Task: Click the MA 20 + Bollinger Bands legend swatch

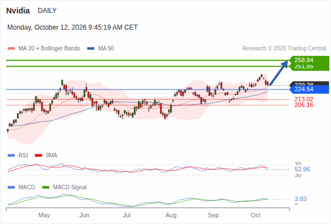Action: click(11, 49)
